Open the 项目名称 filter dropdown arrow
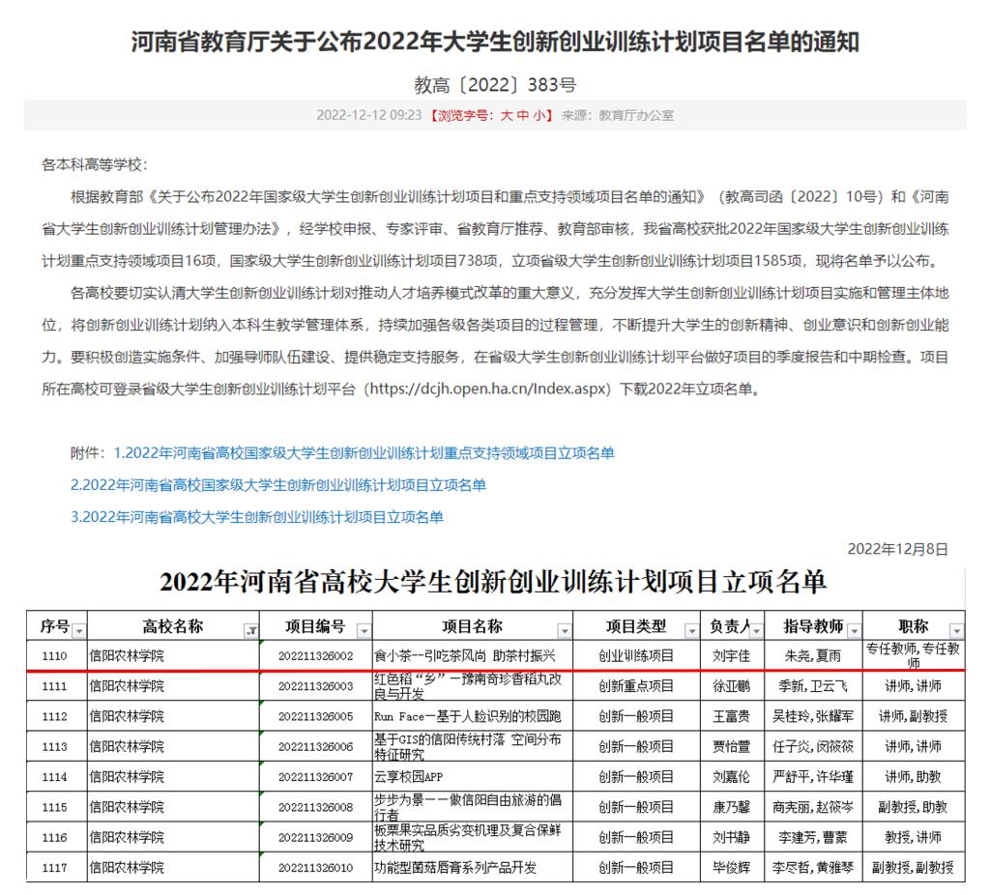Image resolution: width=990 pixels, height=895 pixels. 565,630
